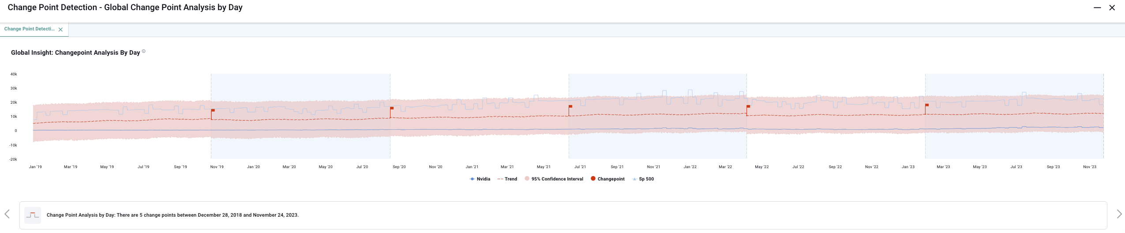Click the info icon beside Global Insight heading
Viewport: 1125px width, 233px height.
[143, 52]
